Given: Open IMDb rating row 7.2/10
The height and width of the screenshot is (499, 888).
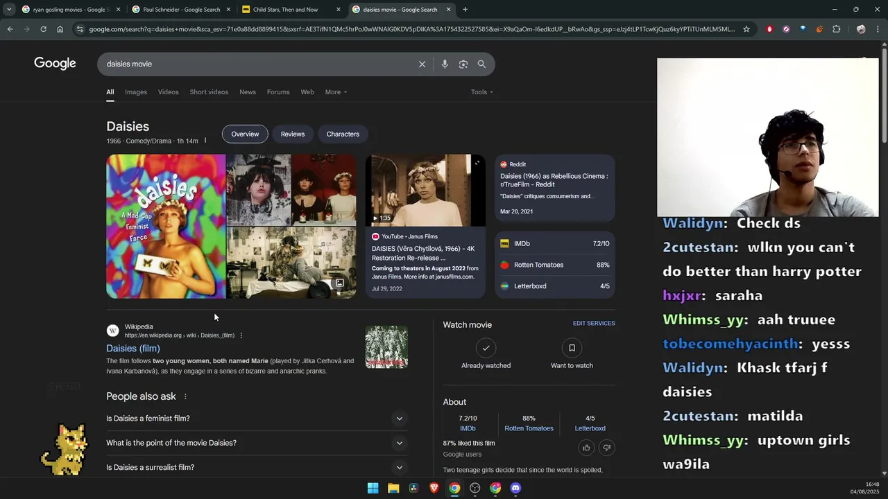Looking at the screenshot, I should pos(555,244).
